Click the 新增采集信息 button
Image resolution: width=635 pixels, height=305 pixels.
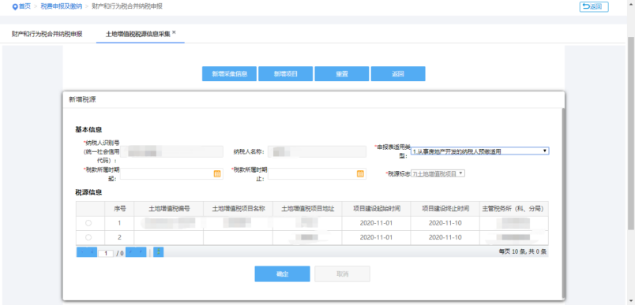[229, 74]
